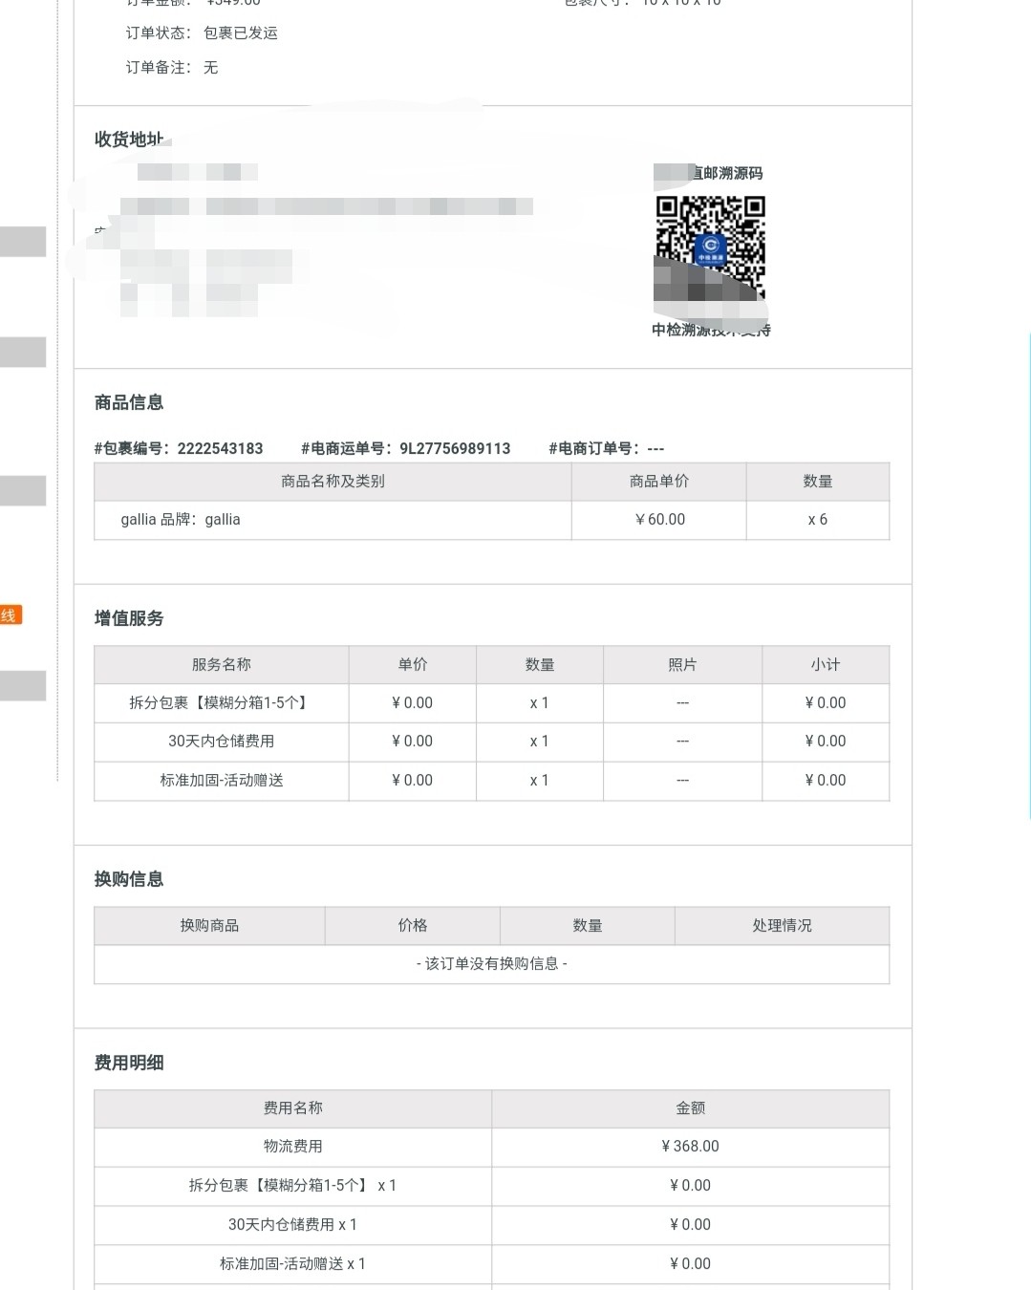Viewport: 1031px width, 1290px height.
Task: Click 服务名称 column header
Action: coord(222,665)
